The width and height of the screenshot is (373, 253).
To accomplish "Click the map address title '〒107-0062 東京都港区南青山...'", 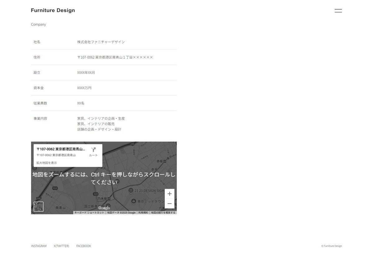I will [x=61, y=149].
